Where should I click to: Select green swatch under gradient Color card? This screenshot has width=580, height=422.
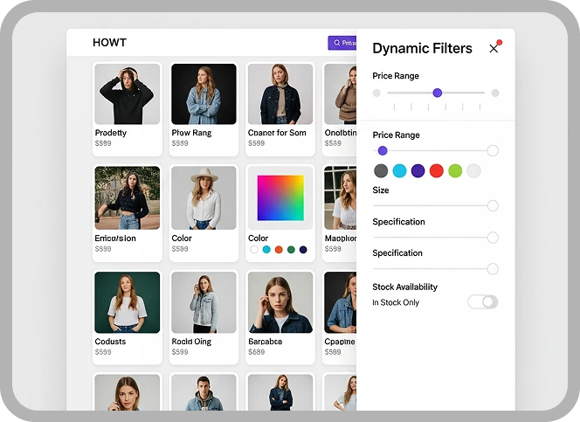click(291, 250)
